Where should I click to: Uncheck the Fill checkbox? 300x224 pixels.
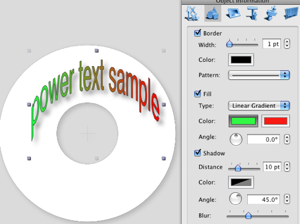[x=197, y=94]
